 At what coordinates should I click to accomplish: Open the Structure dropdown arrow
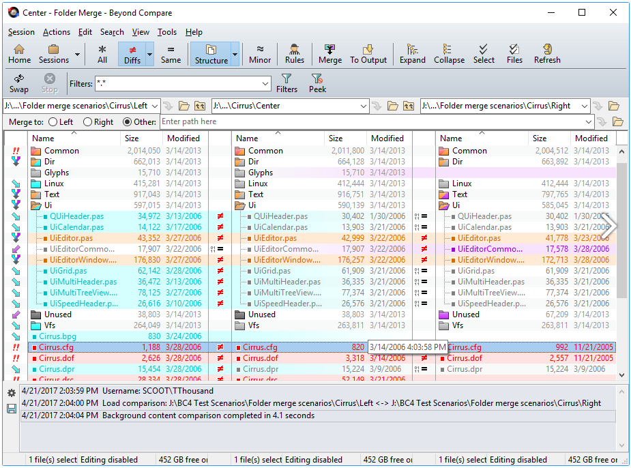(235, 54)
